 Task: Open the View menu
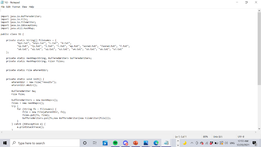pos(24,7)
